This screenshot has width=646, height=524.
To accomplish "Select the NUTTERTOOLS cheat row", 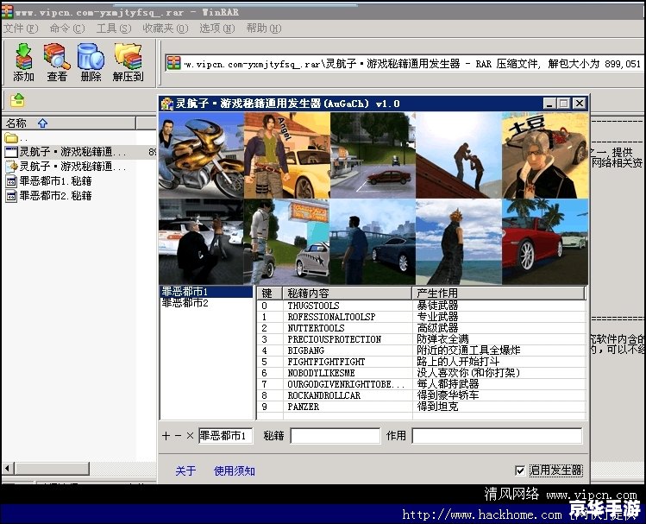I will (x=421, y=328).
